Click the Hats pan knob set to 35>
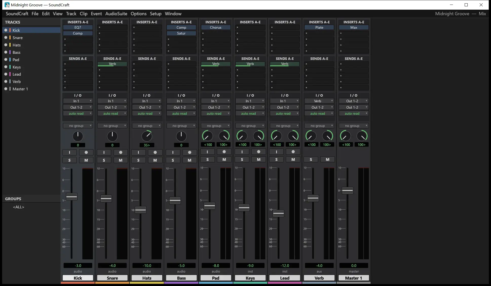The height and width of the screenshot is (286, 491). 147,136
